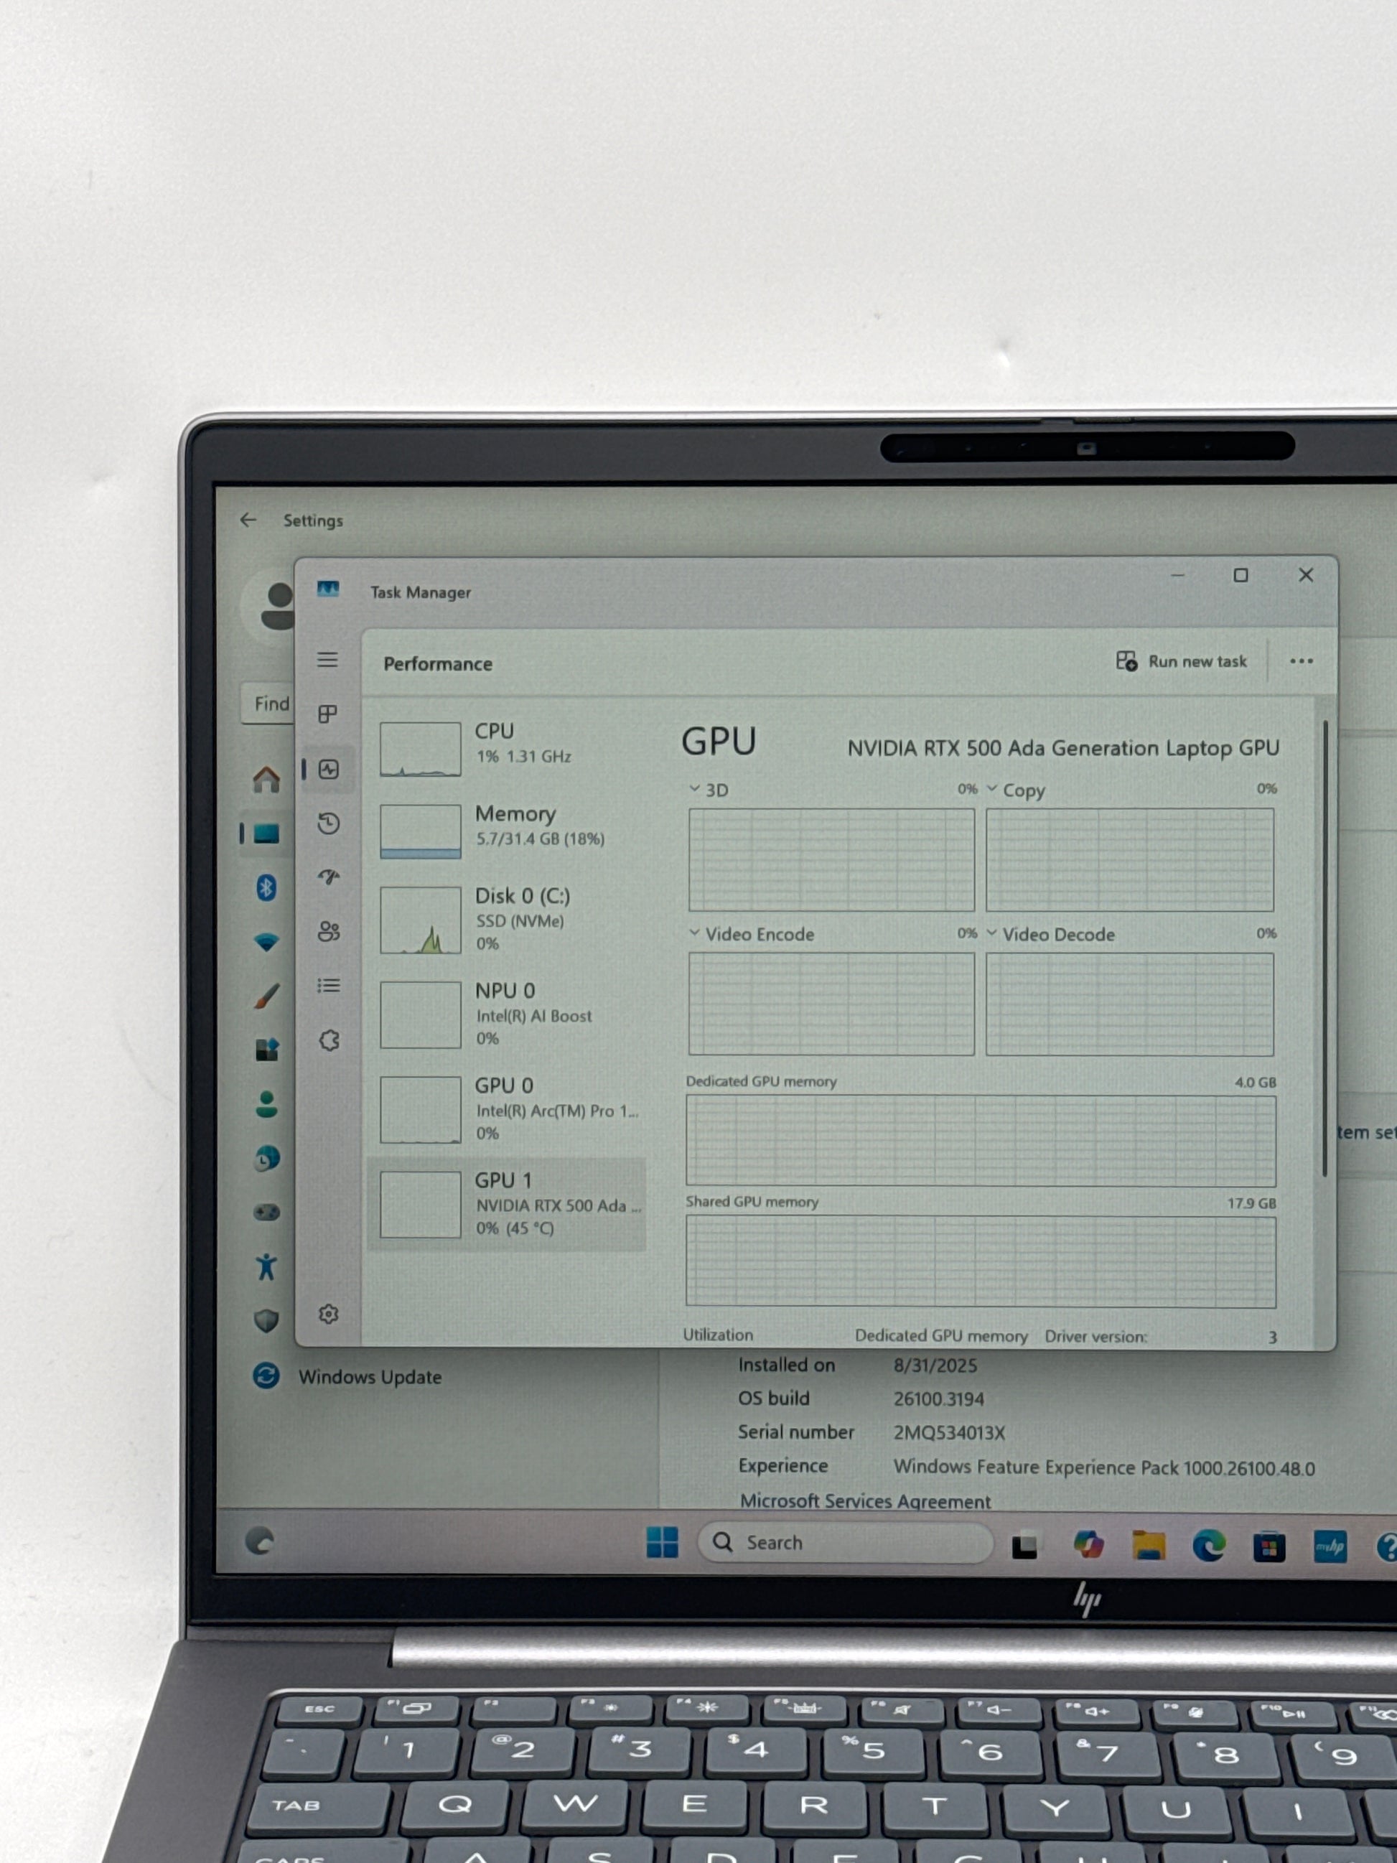Open Task Manager hamburger navigation menu
1397x1863 pixels.
tap(327, 660)
